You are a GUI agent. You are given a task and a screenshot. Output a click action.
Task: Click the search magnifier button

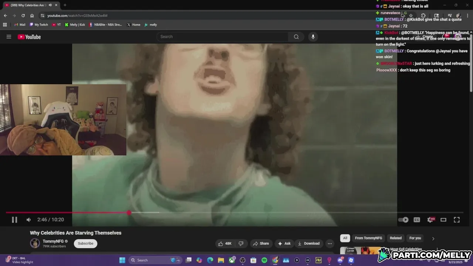tap(296, 37)
